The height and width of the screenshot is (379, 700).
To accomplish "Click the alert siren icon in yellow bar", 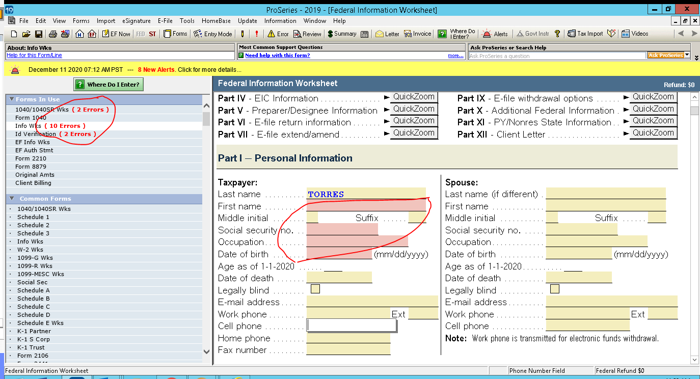I will pos(15,70).
